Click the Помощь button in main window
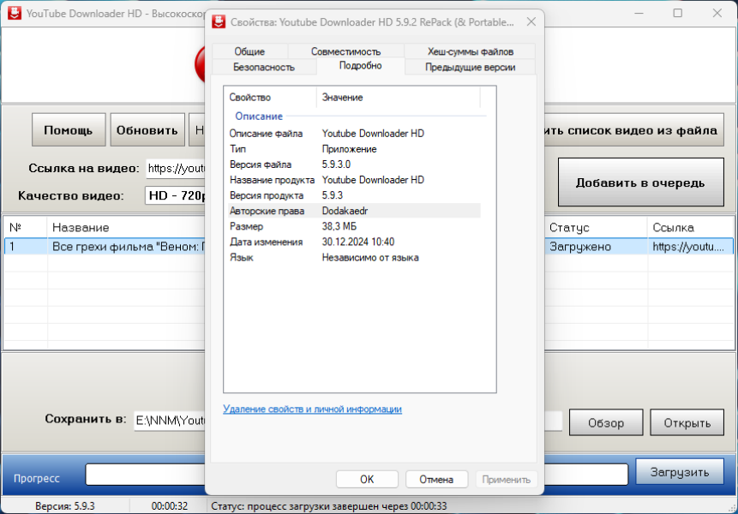The image size is (738, 514). (x=69, y=130)
